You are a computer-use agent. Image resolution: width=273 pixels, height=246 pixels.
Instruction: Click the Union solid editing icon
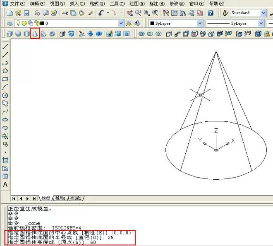(x=141, y=34)
